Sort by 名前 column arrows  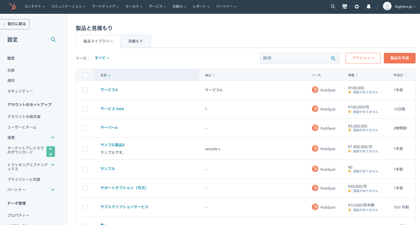tap(109, 75)
